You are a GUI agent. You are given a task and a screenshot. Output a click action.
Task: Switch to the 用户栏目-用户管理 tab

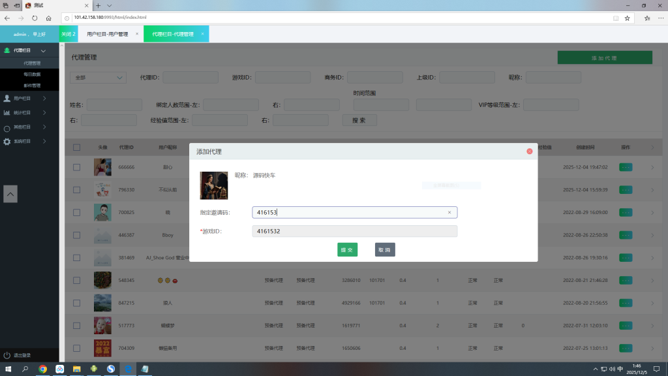pos(108,33)
